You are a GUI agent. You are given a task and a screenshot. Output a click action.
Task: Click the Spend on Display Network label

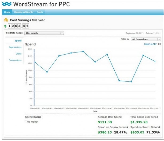point(113,127)
